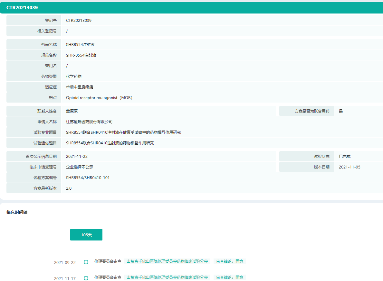The height and width of the screenshot is (281, 383).
Task: Click the indication 术后中重度疼痛
Action: pos(80,87)
